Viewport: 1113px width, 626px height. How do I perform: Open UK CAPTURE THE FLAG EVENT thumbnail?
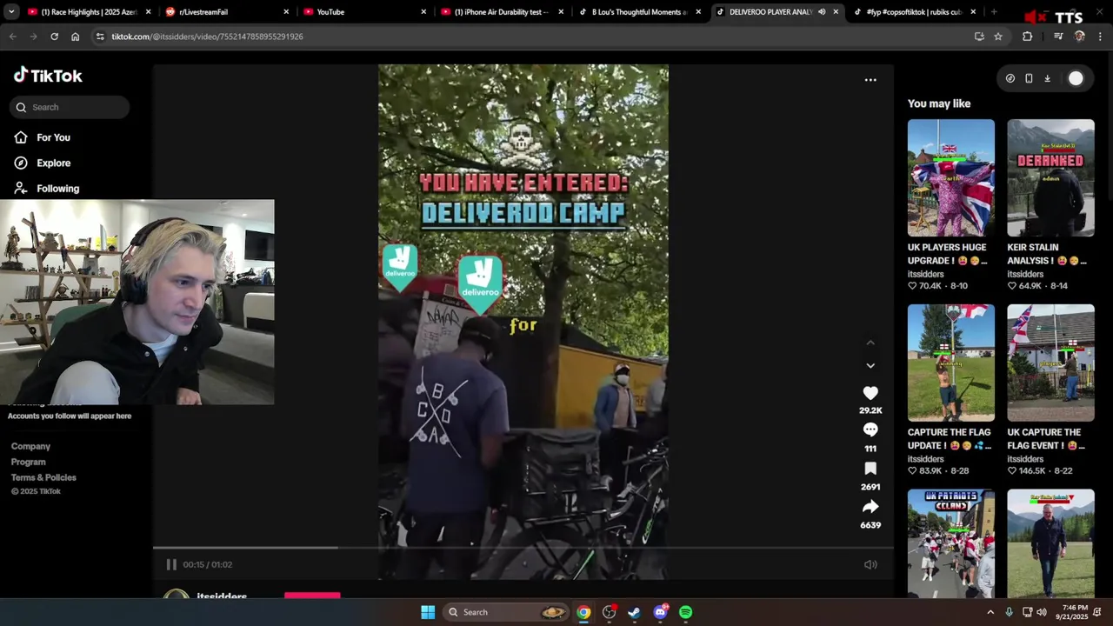coord(1050,363)
